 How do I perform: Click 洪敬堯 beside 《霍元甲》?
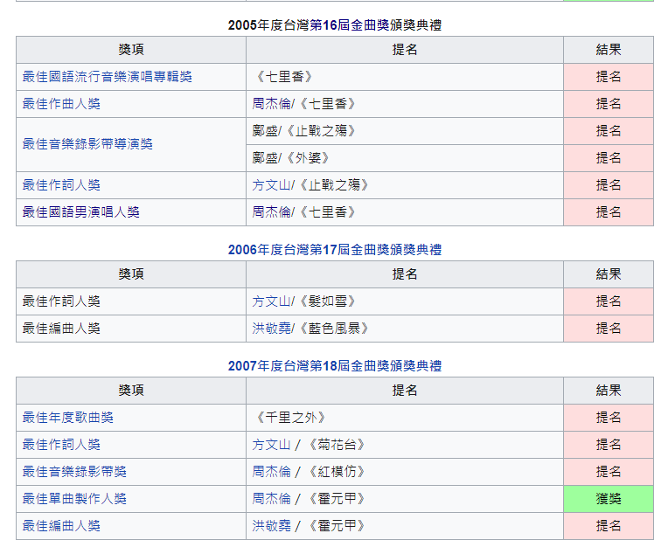click(x=271, y=526)
